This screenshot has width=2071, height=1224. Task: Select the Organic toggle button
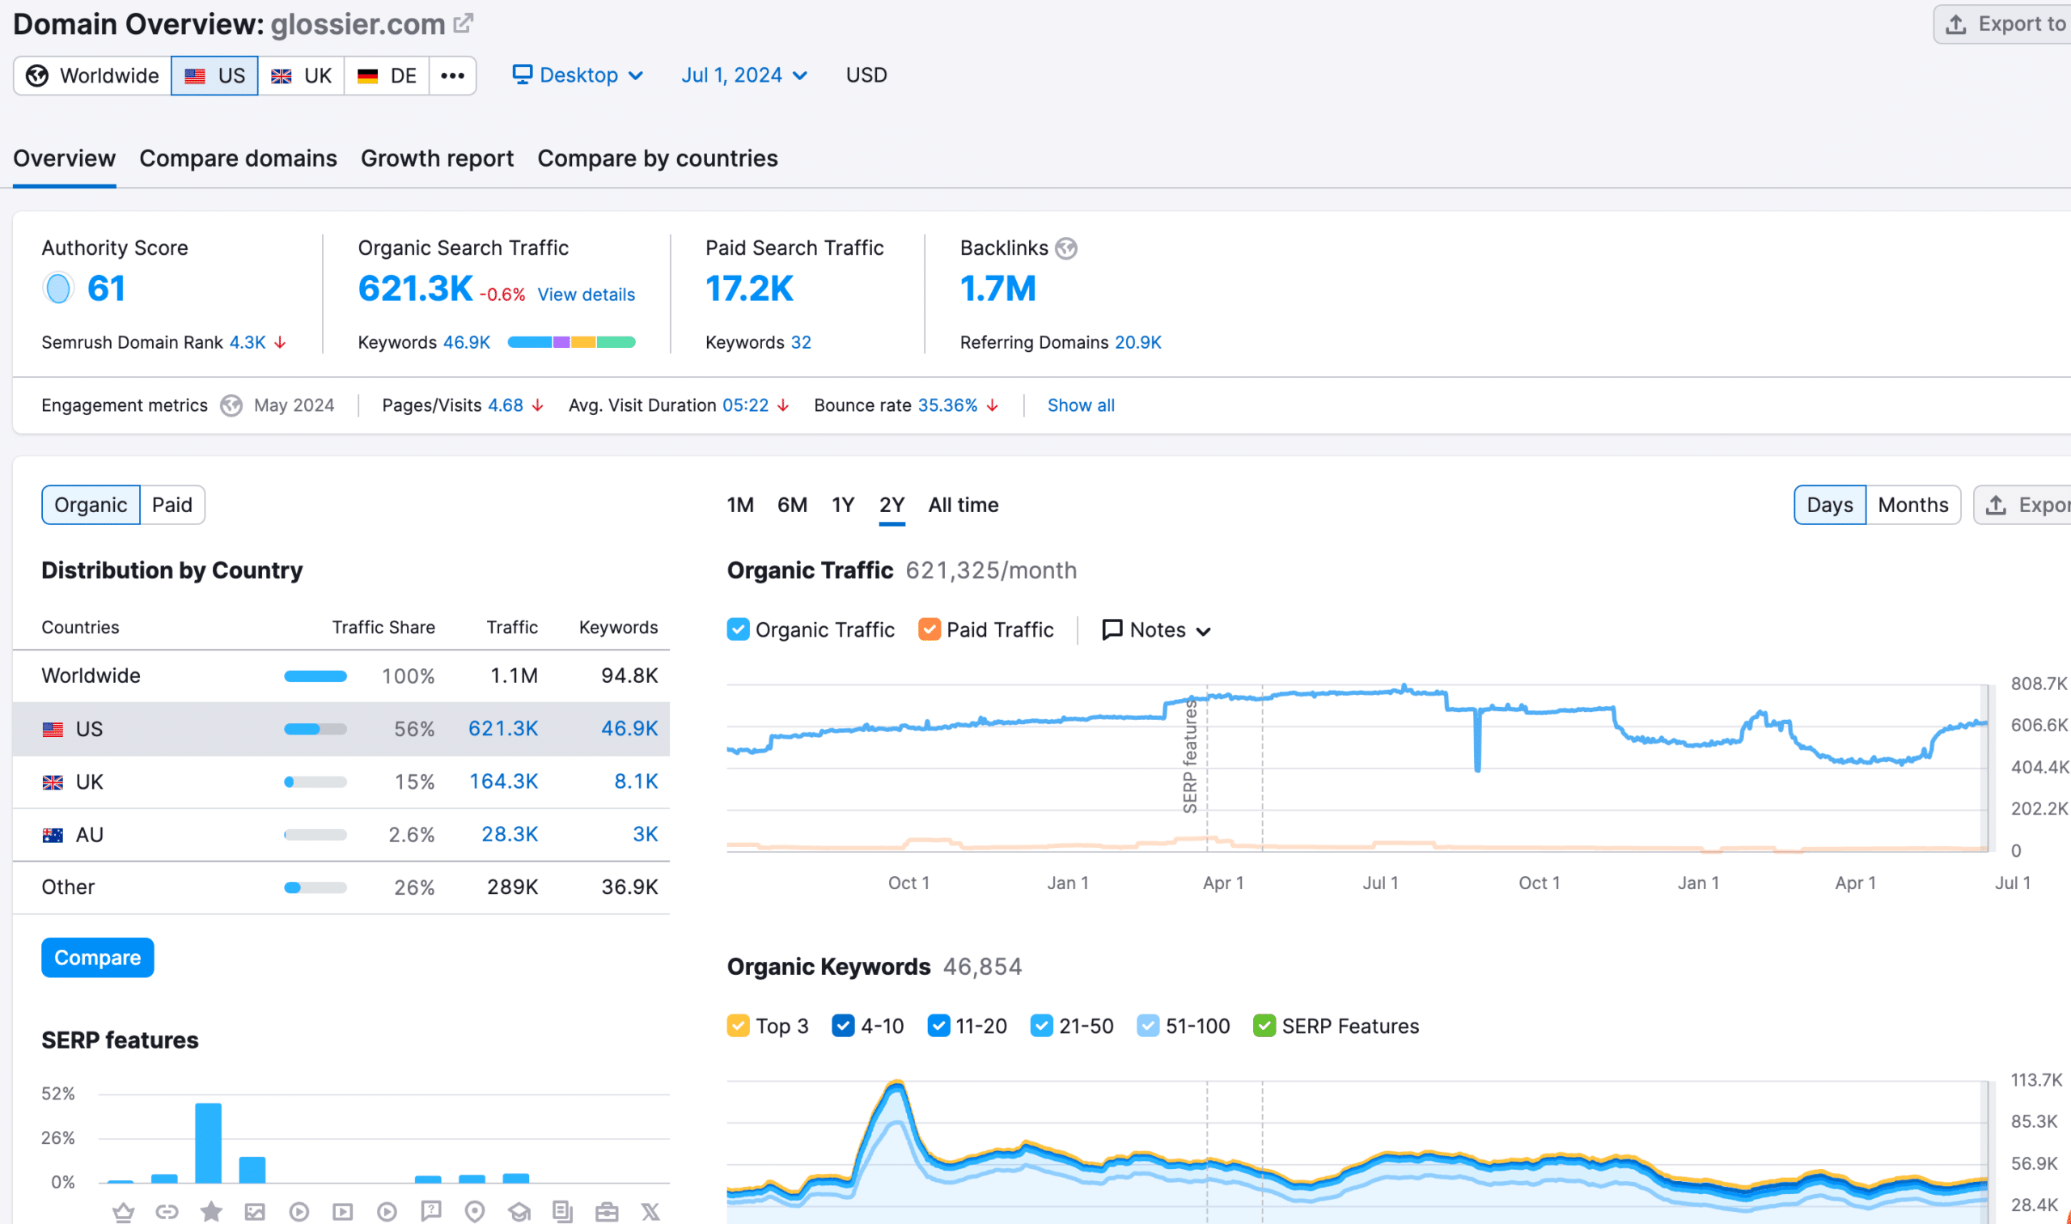[x=91, y=505]
